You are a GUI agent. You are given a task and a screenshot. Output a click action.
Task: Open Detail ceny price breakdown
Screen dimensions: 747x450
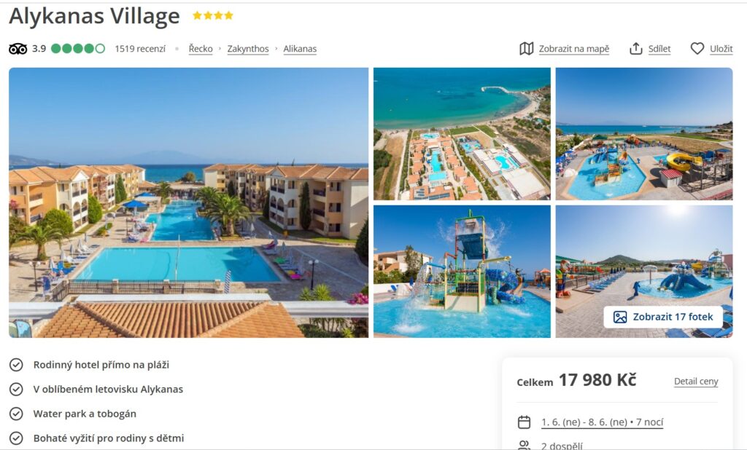coord(696,382)
